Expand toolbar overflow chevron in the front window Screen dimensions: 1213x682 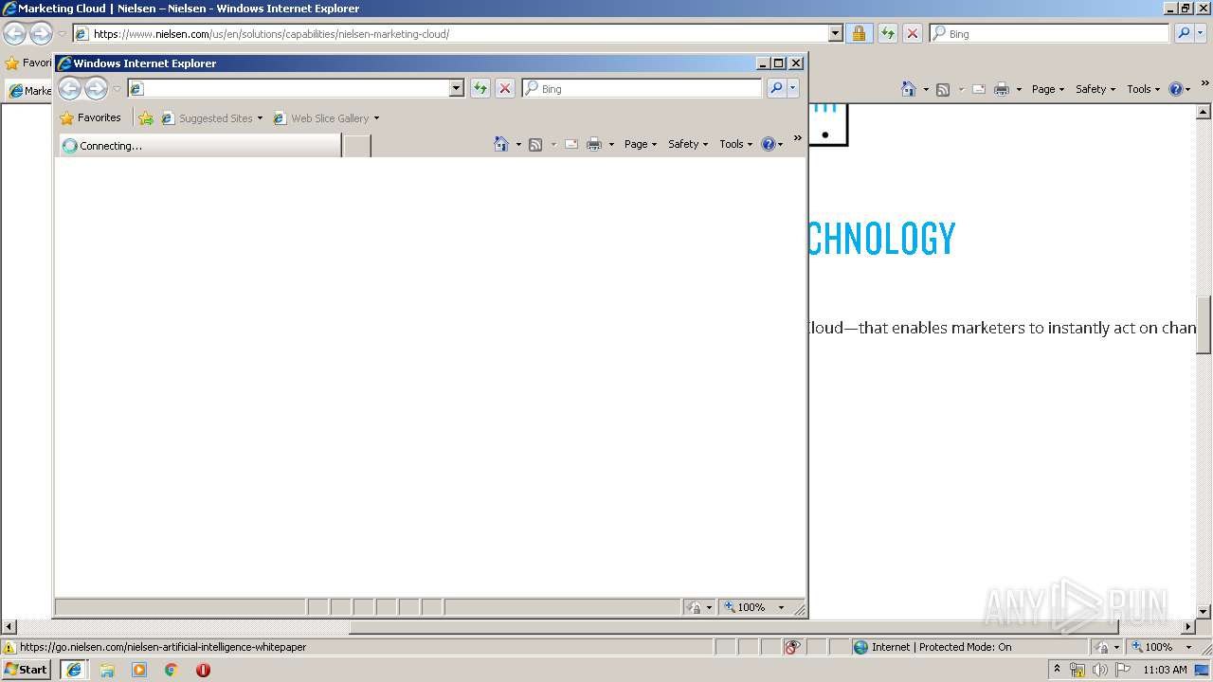[798, 138]
